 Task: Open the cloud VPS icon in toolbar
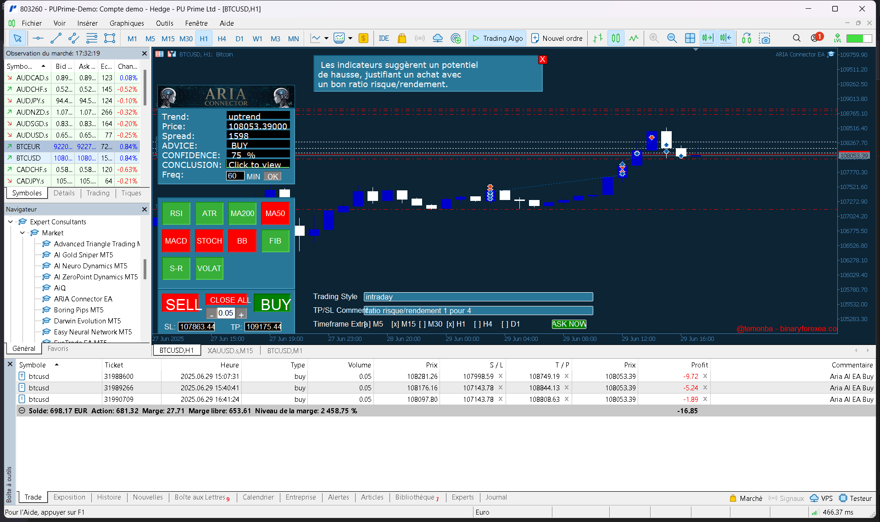(438, 39)
